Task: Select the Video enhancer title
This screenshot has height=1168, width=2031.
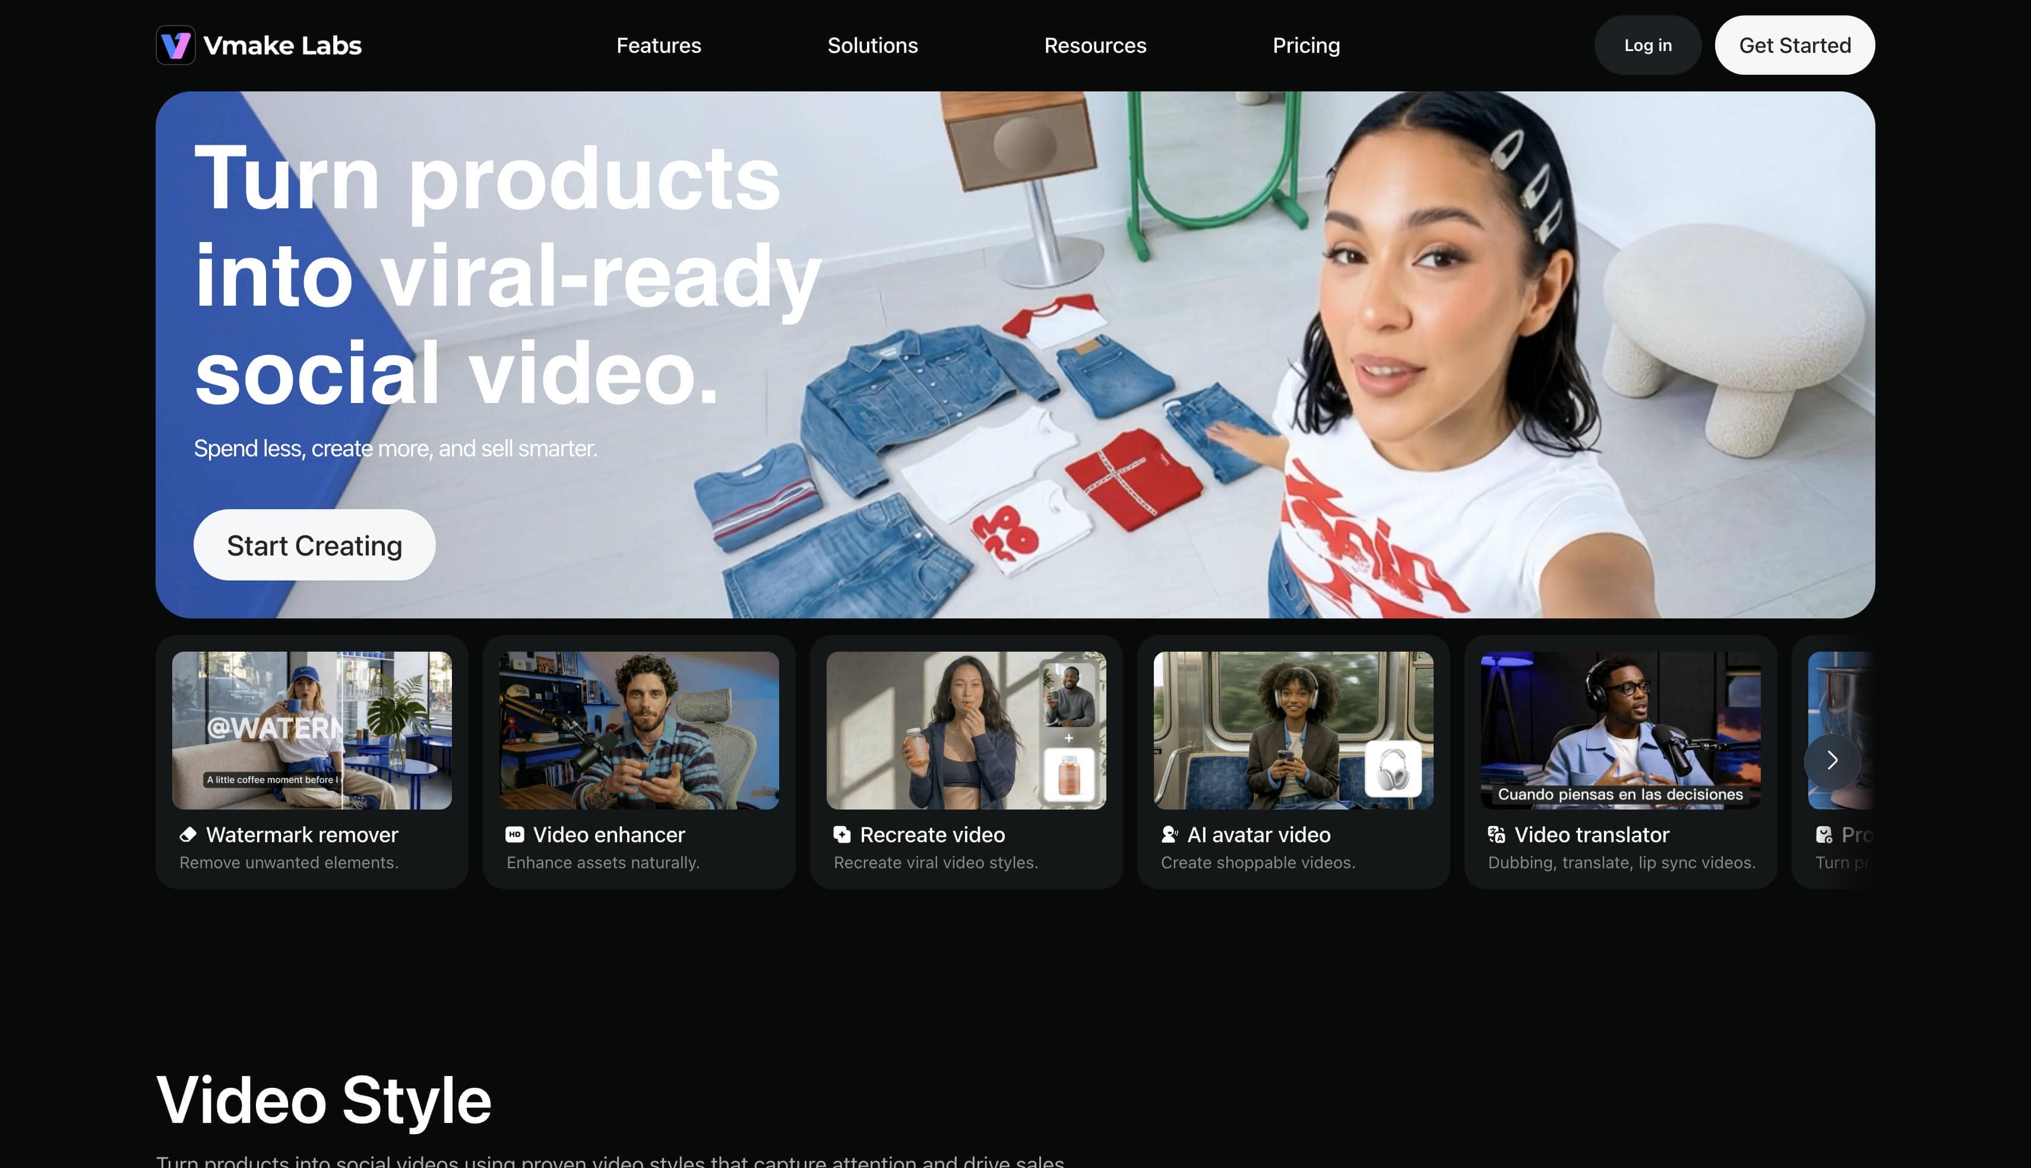Action: [609, 834]
